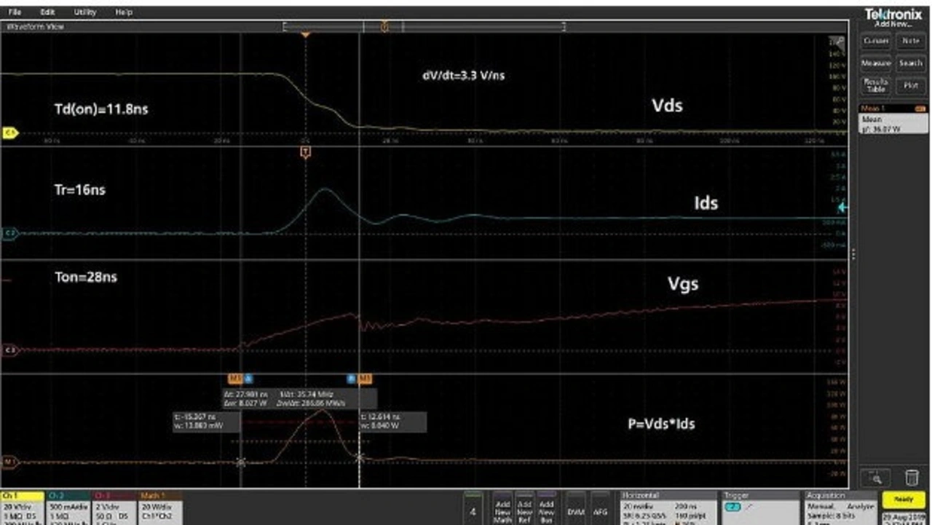The image size is (932, 525).
Task: Click the C2 channel waveform handle
Action: click(10, 234)
